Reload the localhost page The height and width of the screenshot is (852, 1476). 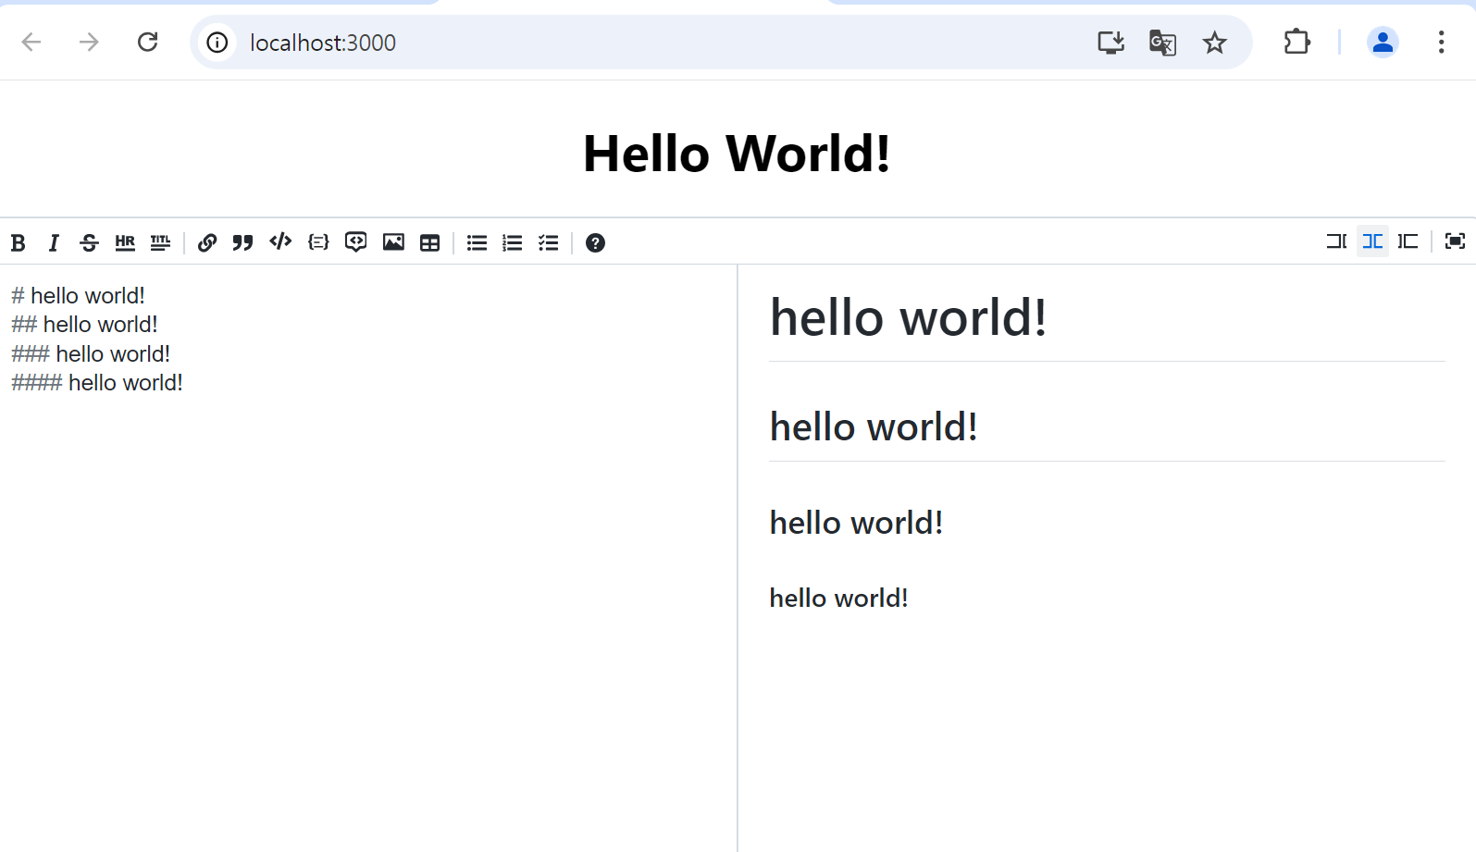147,42
